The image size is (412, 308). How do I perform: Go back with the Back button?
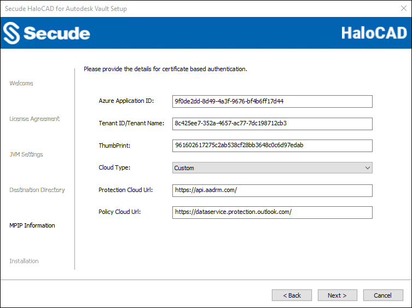coord(292,295)
